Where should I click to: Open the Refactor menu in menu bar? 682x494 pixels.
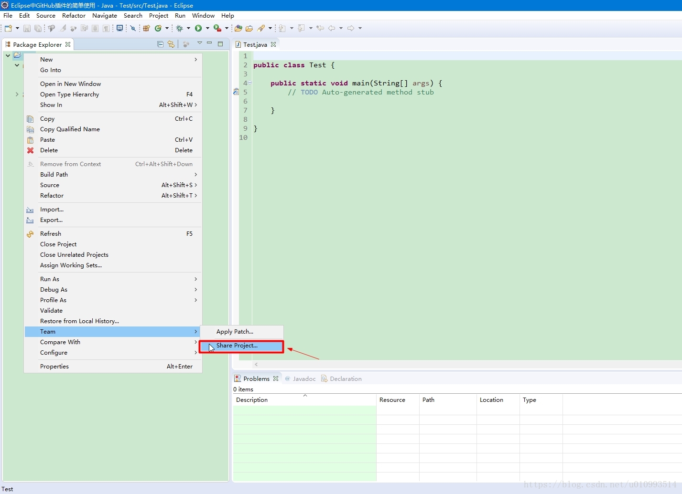pyautogui.click(x=74, y=16)
